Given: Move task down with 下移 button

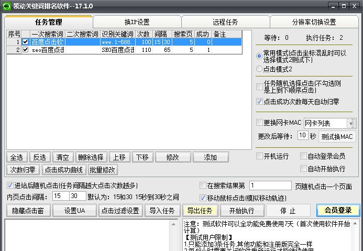Looking at the screenshot, I should pyautogui.click(x=142, y=157).
